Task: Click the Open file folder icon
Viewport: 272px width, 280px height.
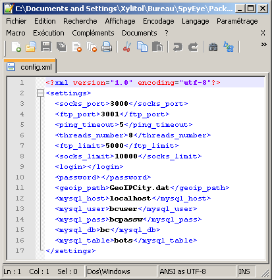Action: pos(31,47)
